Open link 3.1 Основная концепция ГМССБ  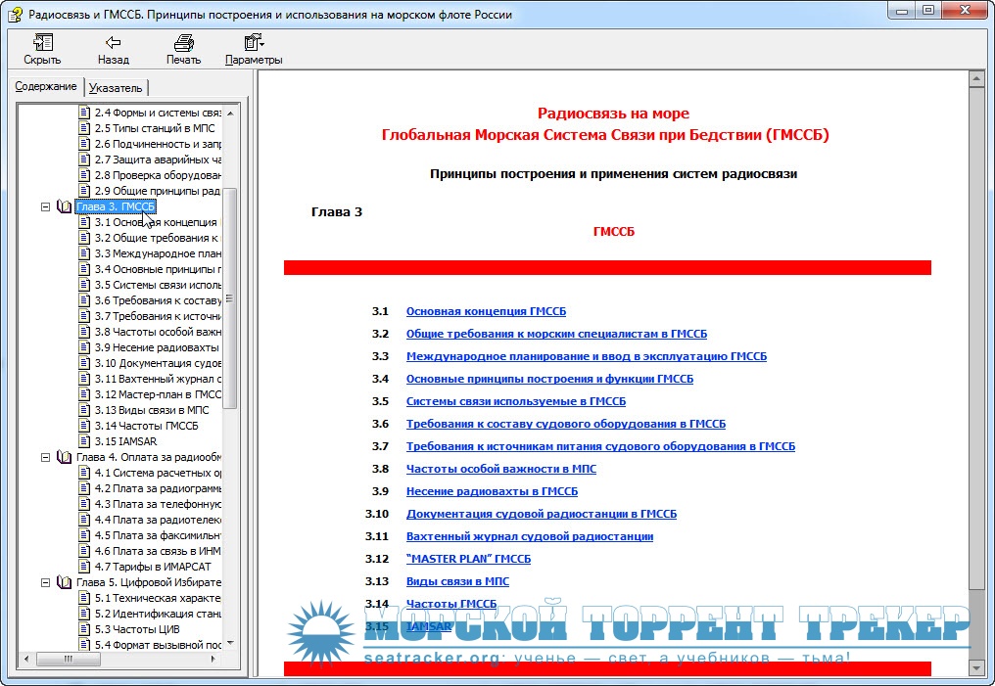(x=486, y=311)
